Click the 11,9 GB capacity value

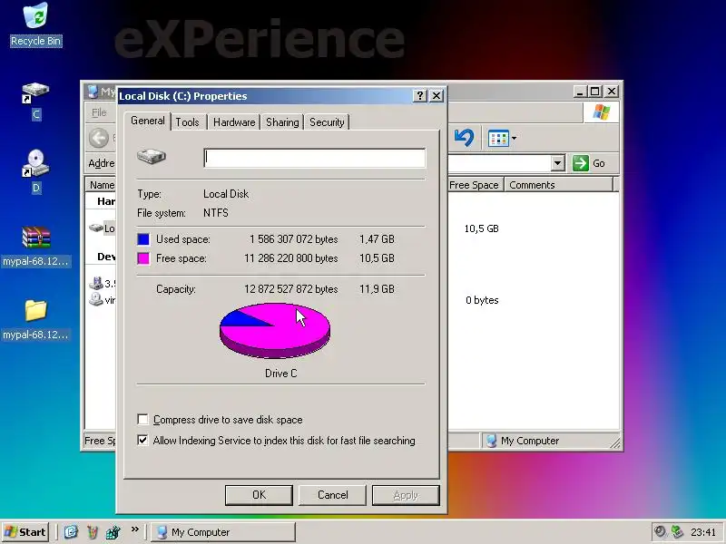tap(377, 289)
